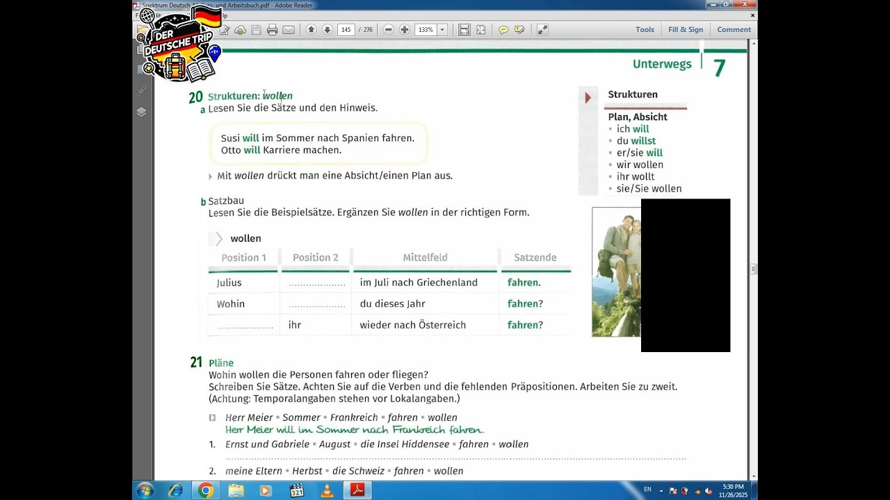The image size is (890, 500).
Task: Add a sticky note comment icon
Action: (503, 30)
